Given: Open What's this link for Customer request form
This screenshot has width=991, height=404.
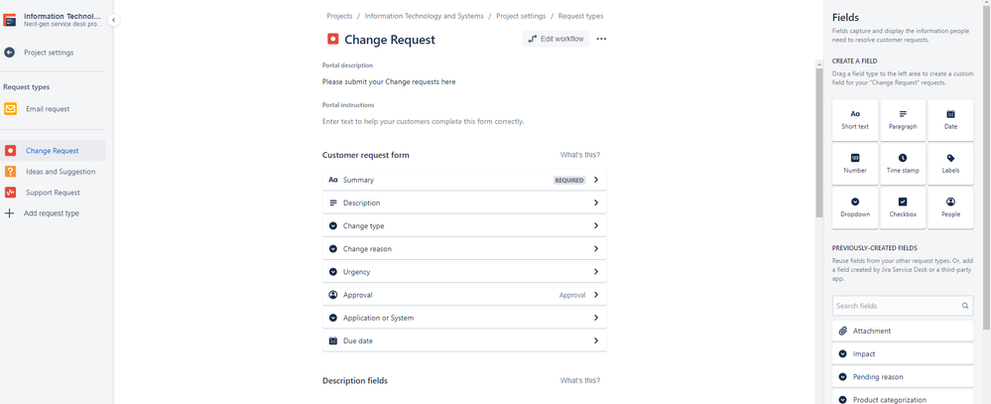Looking at the screenshot, I should tap(580, 155).
